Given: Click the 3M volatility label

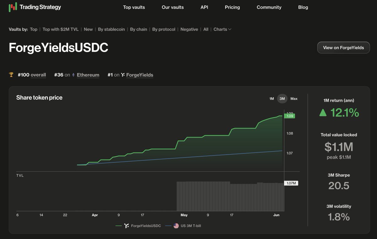Looking at the screenshot, I should (x=339, y=206).
